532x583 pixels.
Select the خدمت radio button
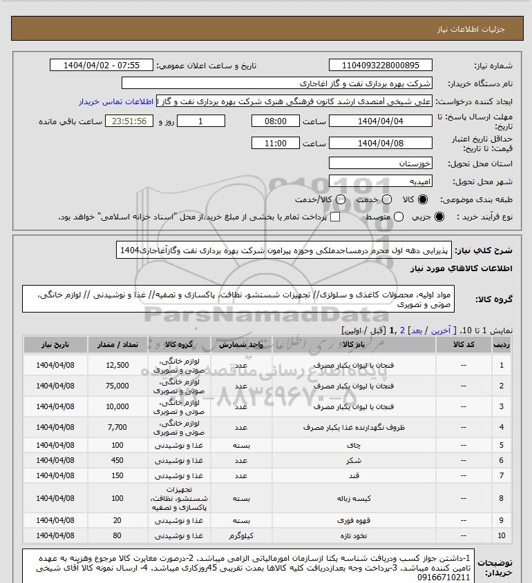(x=387, y=199)
